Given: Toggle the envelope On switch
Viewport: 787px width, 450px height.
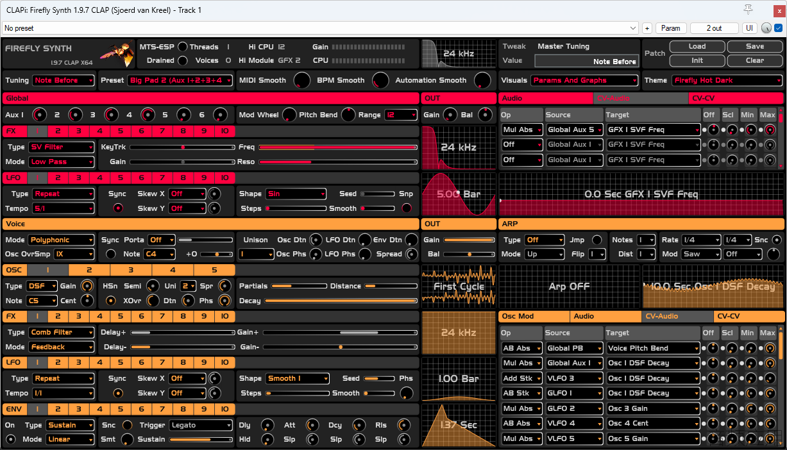Looking at the screenshot, I should [10, 439].
